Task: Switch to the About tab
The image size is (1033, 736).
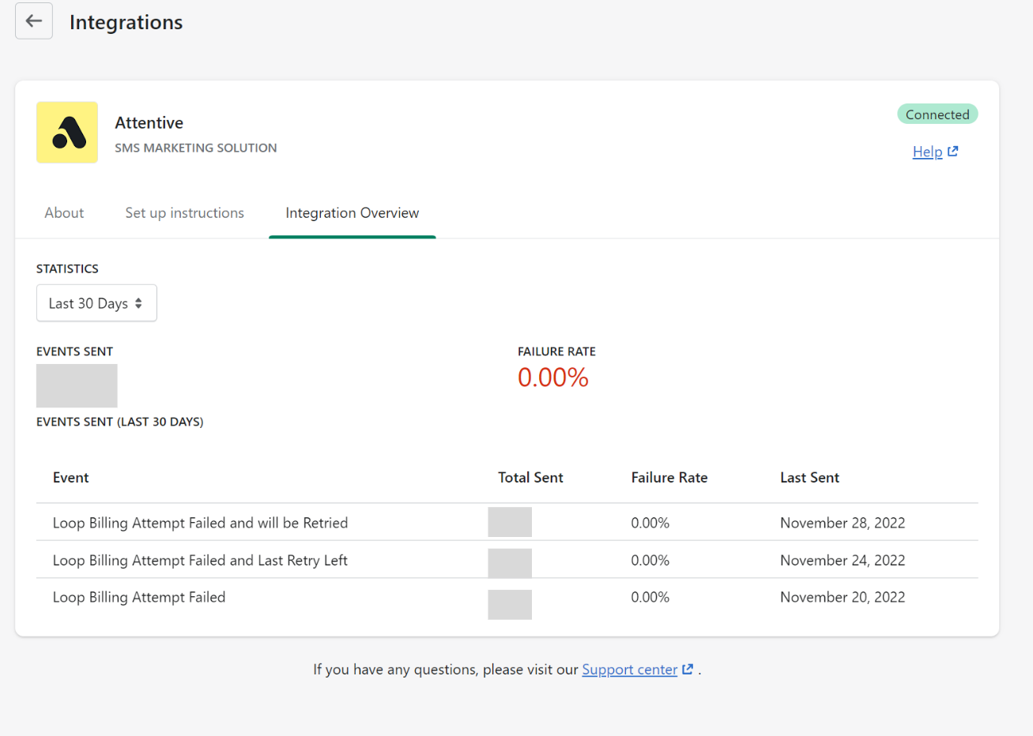Action: [64, 213]
